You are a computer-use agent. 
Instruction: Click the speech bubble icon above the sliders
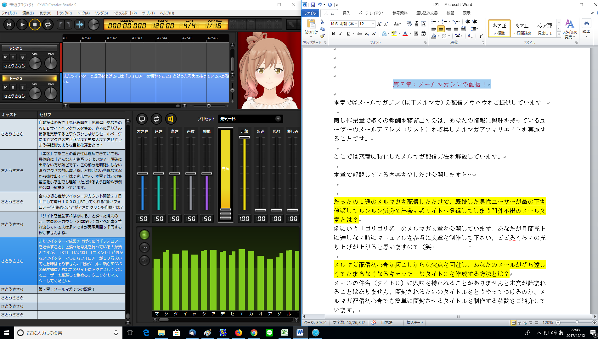click(x=142, y=119)
